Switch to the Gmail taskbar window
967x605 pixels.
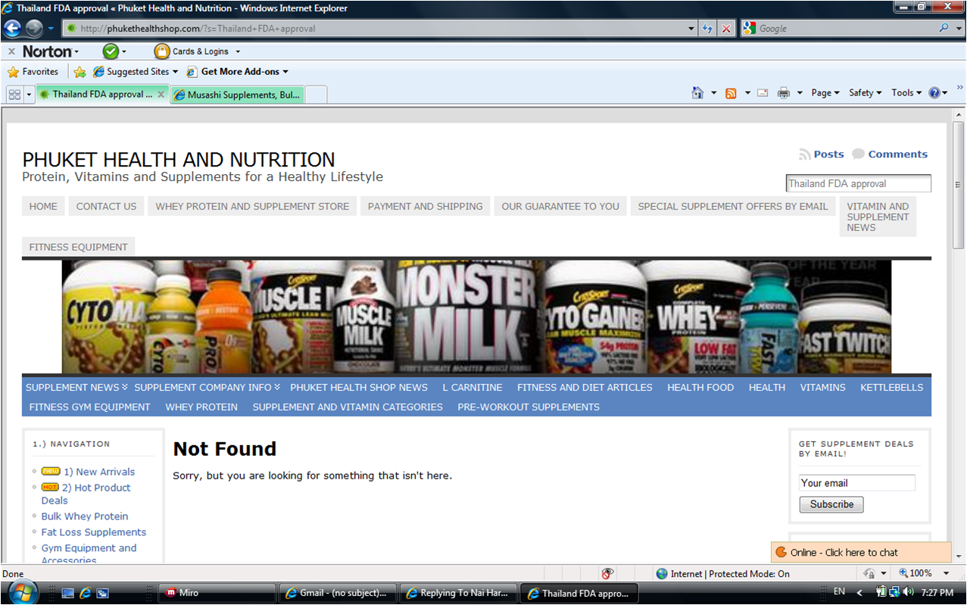[x=338, y=593]
